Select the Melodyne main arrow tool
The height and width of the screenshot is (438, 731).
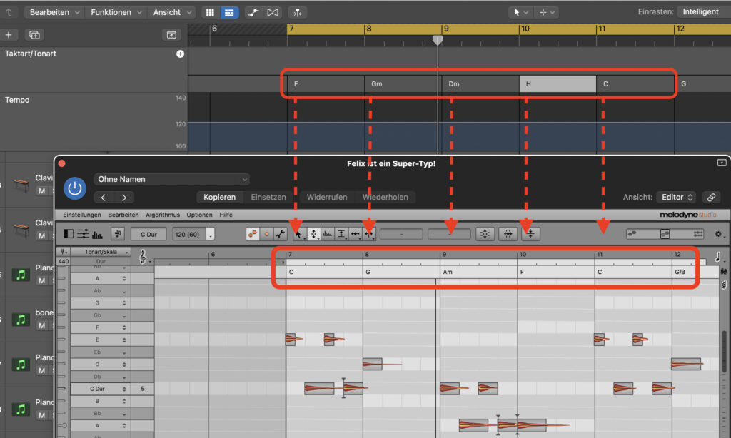[x=299, y=234]
